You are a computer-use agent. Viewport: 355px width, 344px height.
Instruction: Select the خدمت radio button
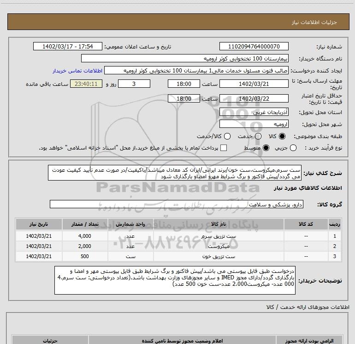tap(258, 136)
